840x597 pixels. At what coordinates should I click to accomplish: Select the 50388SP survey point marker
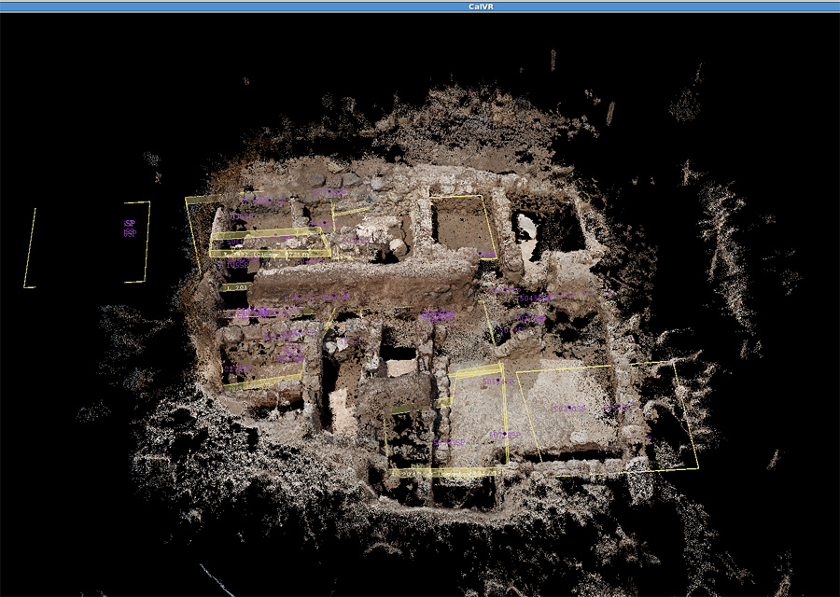coord(620,408)
